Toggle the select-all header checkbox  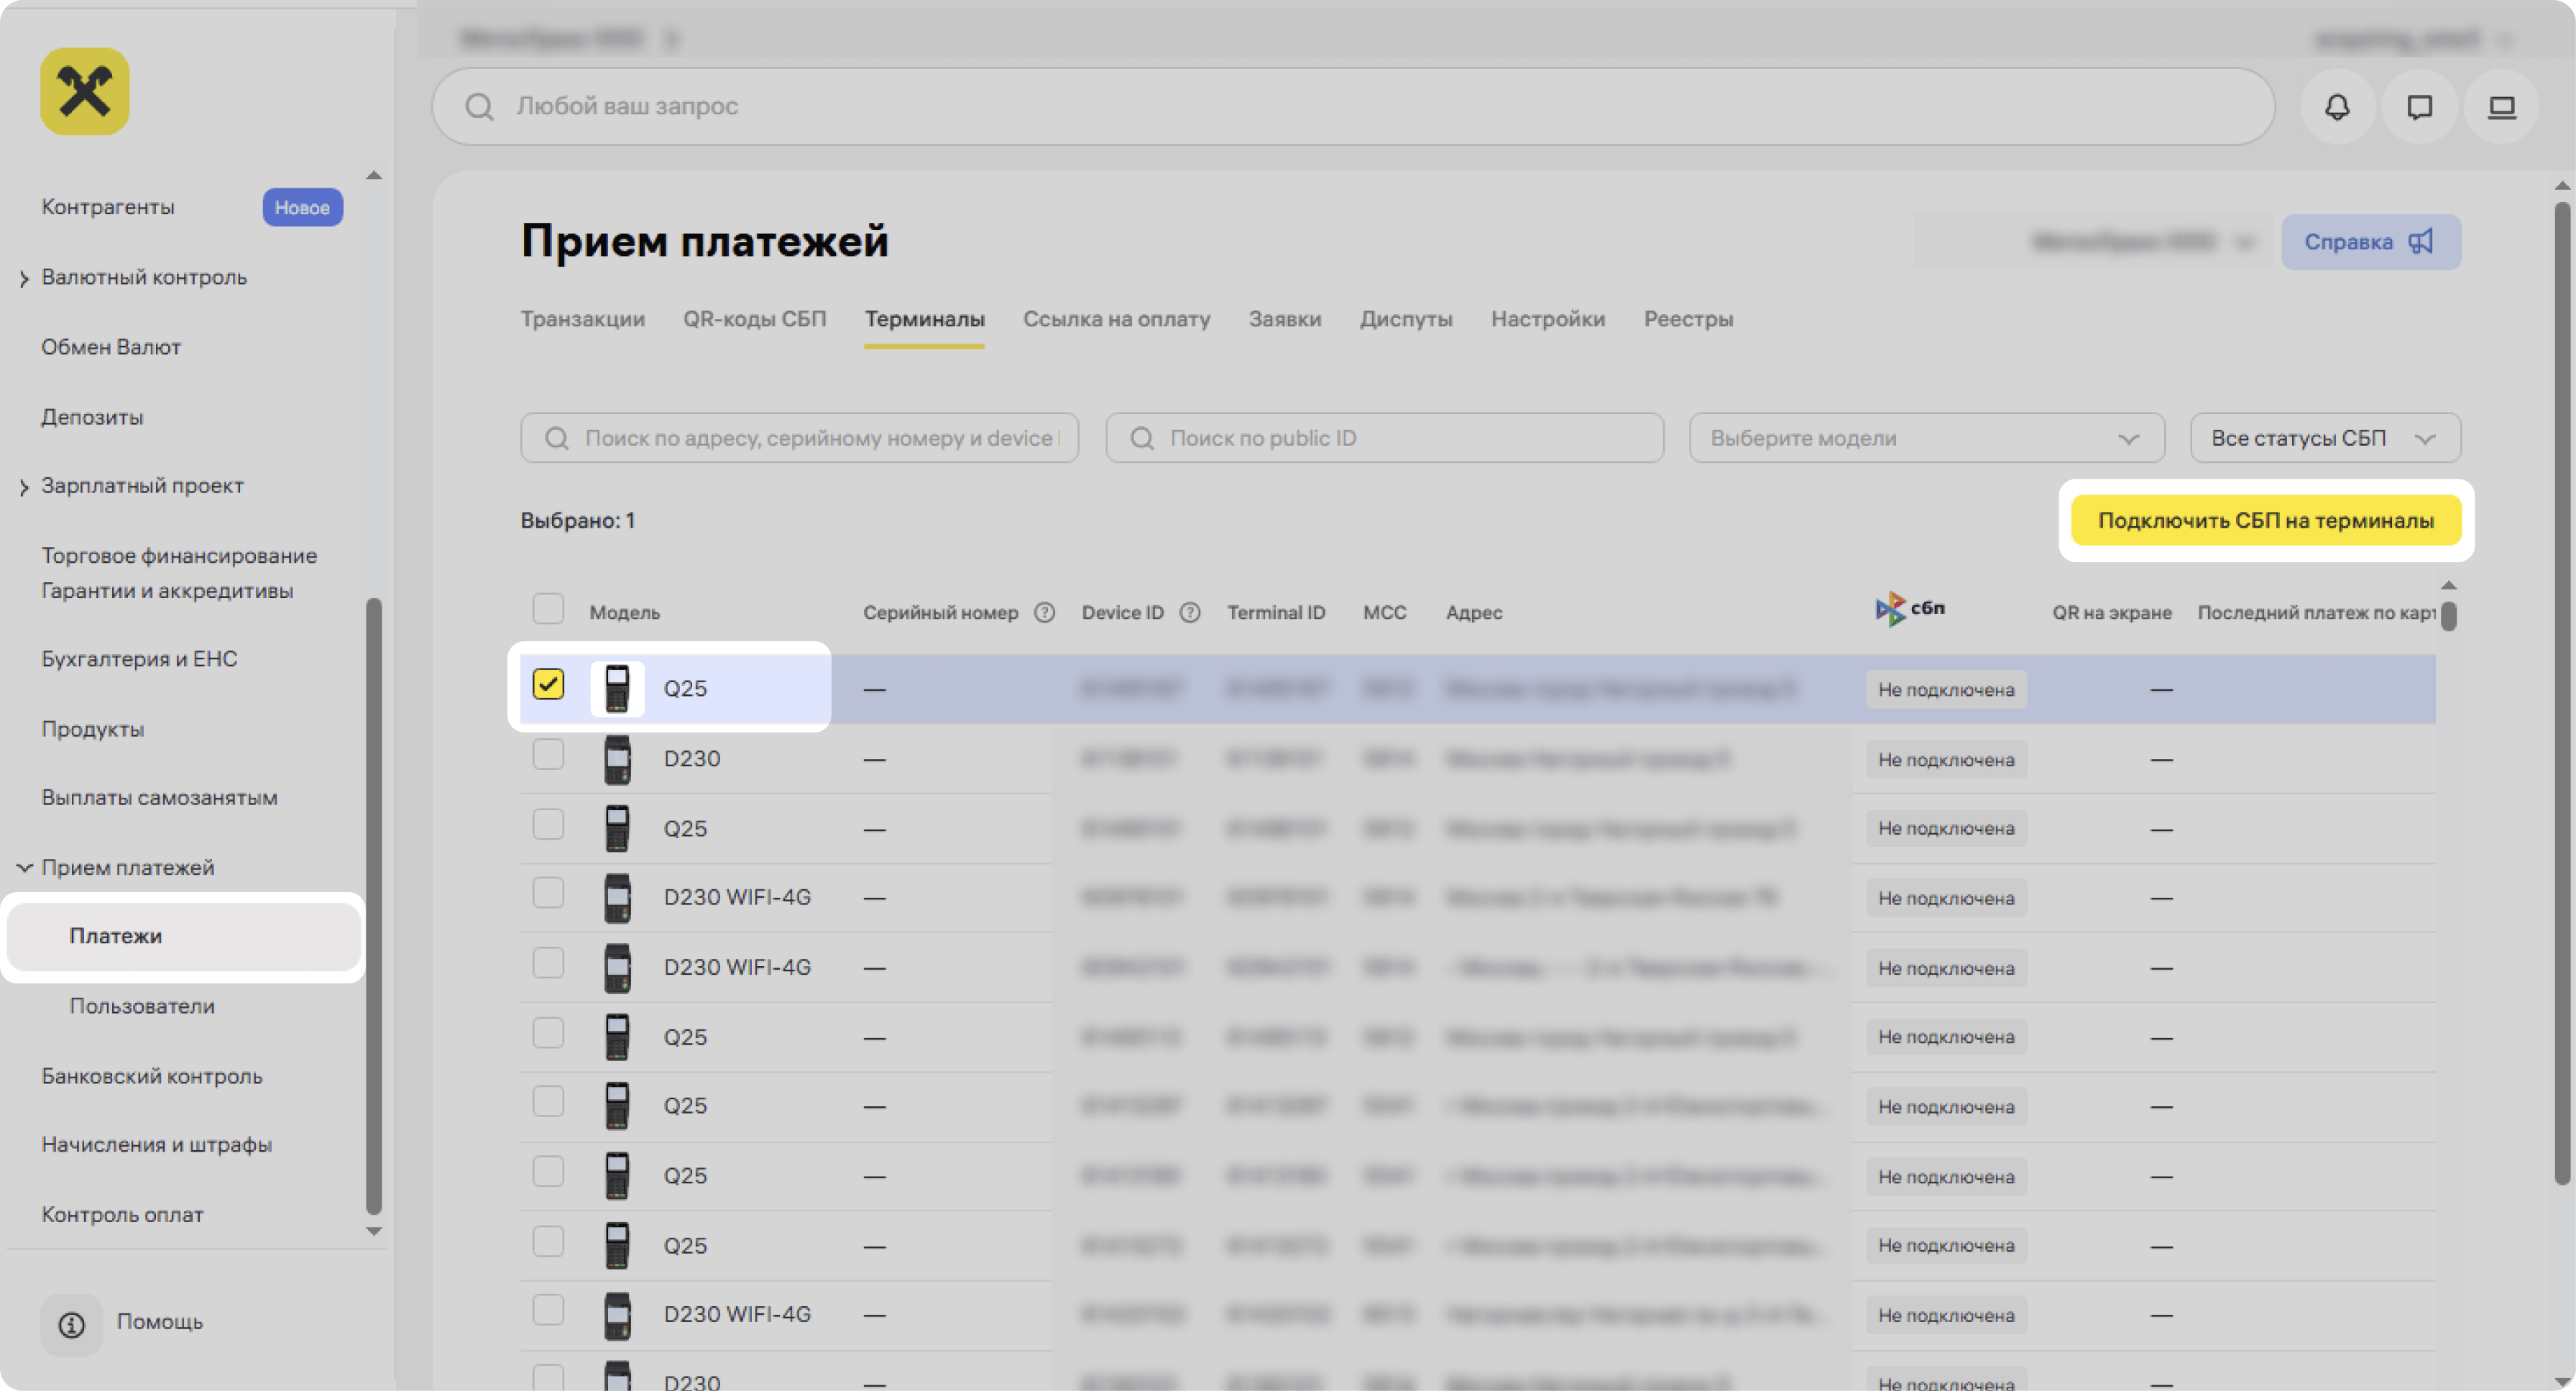548,609
